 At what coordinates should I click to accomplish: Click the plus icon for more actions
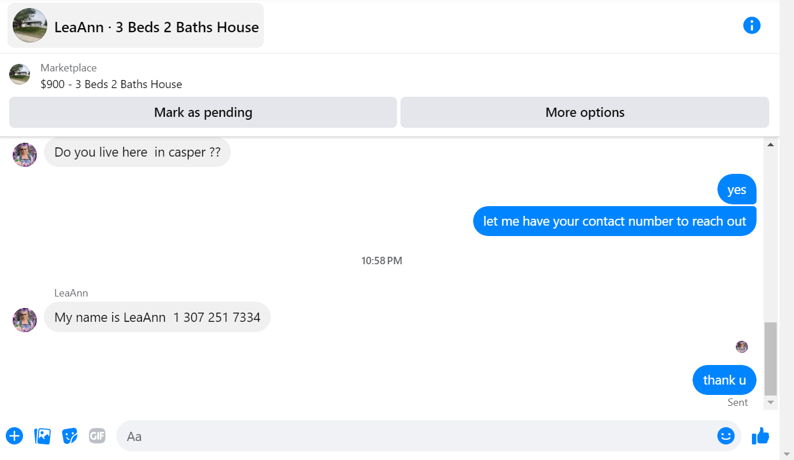pyautogui.click(x=14, y=436)
